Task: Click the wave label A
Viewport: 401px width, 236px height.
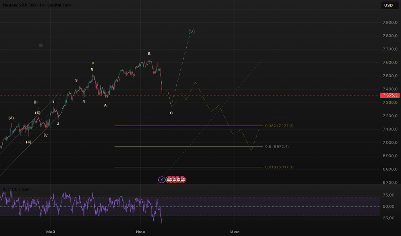Action: (105, 106)
